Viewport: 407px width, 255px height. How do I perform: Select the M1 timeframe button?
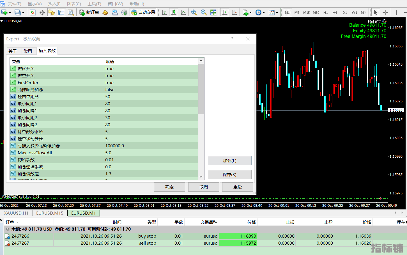[287, 13]
